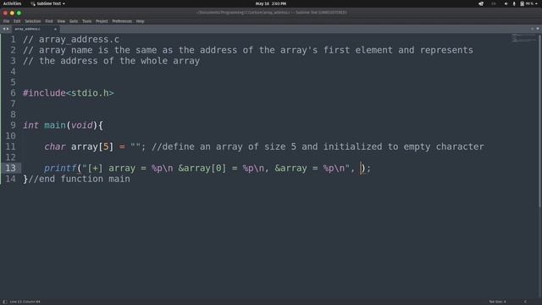The height and width of the screenshot is (305, 542).
Task: Click line number 14 in the gutter
Action: (10, 179)
